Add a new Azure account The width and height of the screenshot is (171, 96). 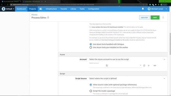(149, 66)
